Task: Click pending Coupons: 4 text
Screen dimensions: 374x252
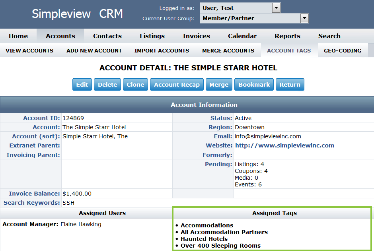Action: pos(251,171)
